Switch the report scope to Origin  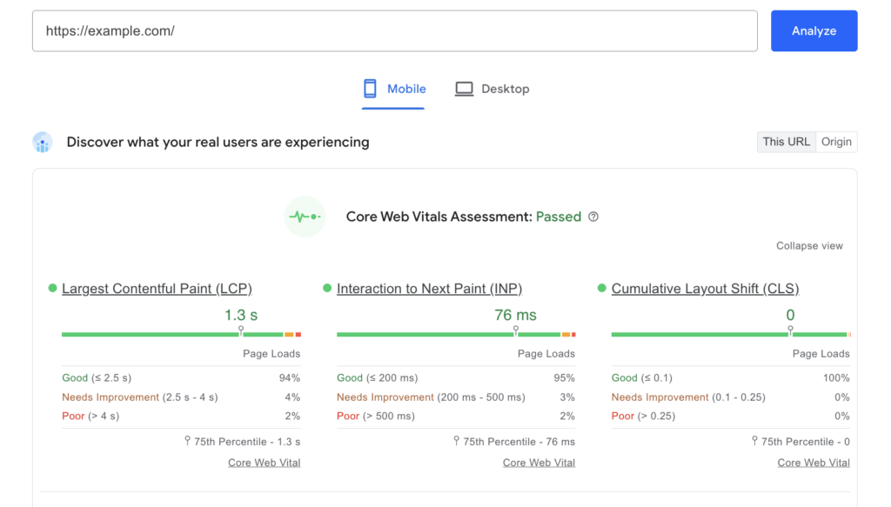pos(836,142)
